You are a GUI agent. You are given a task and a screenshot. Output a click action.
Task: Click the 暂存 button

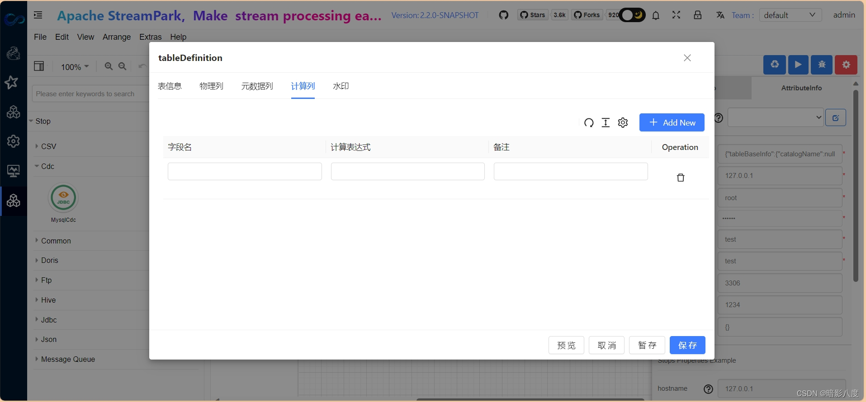click(x=647, y=345)
